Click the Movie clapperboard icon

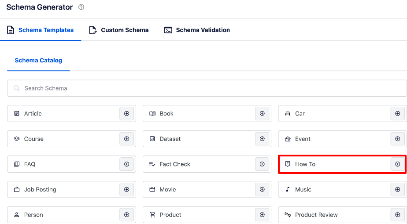[x=152, y=190]
